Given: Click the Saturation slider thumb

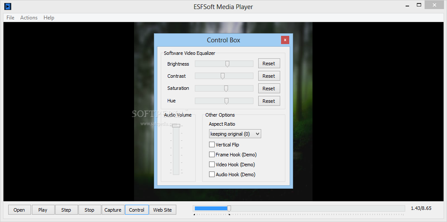Looking at the screenshot, I should tap(226, 89).
